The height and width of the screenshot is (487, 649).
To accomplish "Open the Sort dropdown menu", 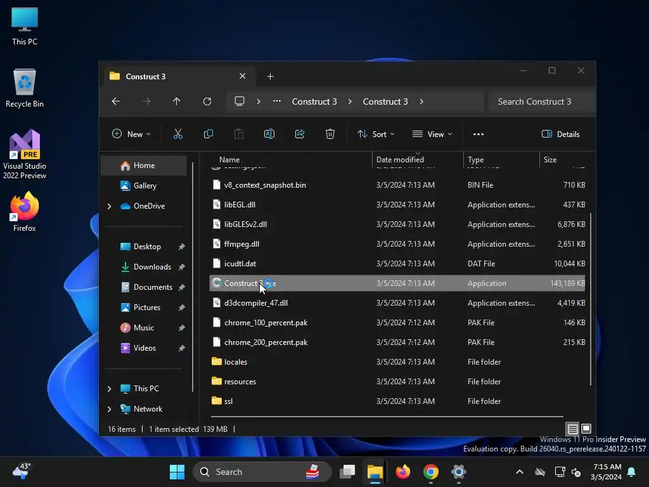I will [x=376, y=134].
